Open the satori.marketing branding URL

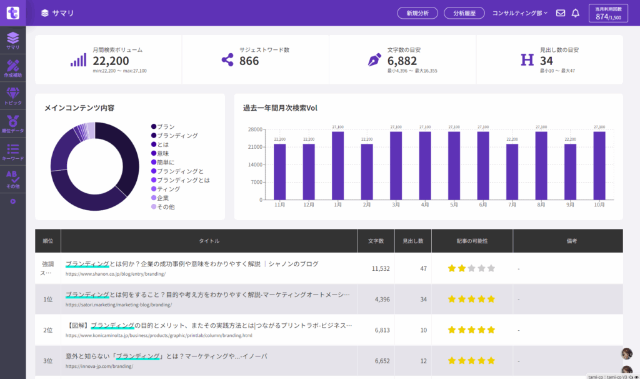[119, 305]
